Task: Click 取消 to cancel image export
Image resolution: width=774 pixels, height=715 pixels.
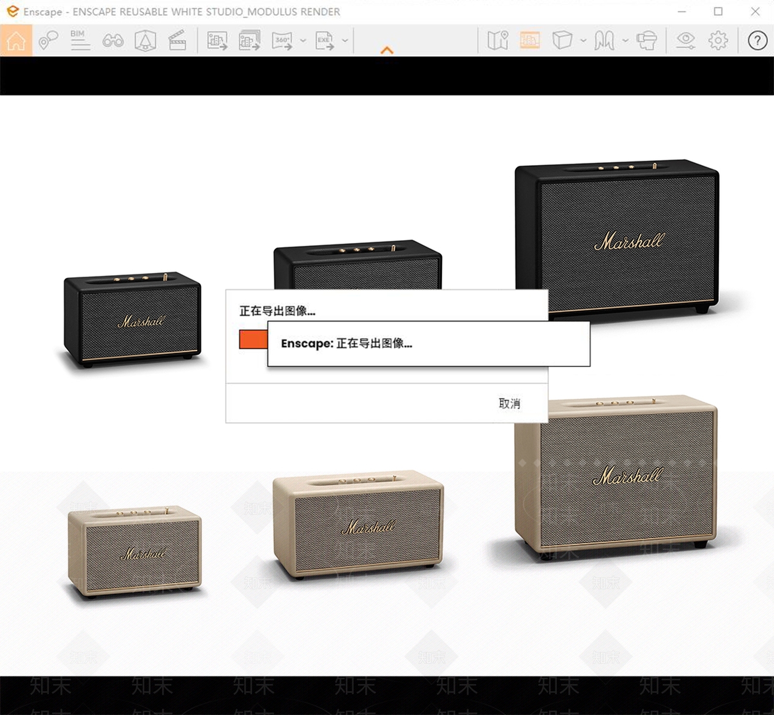Action: 509,403
